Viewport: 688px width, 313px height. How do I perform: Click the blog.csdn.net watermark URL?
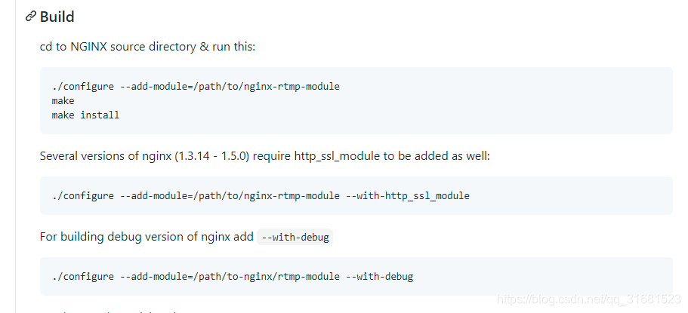point(589,299)
